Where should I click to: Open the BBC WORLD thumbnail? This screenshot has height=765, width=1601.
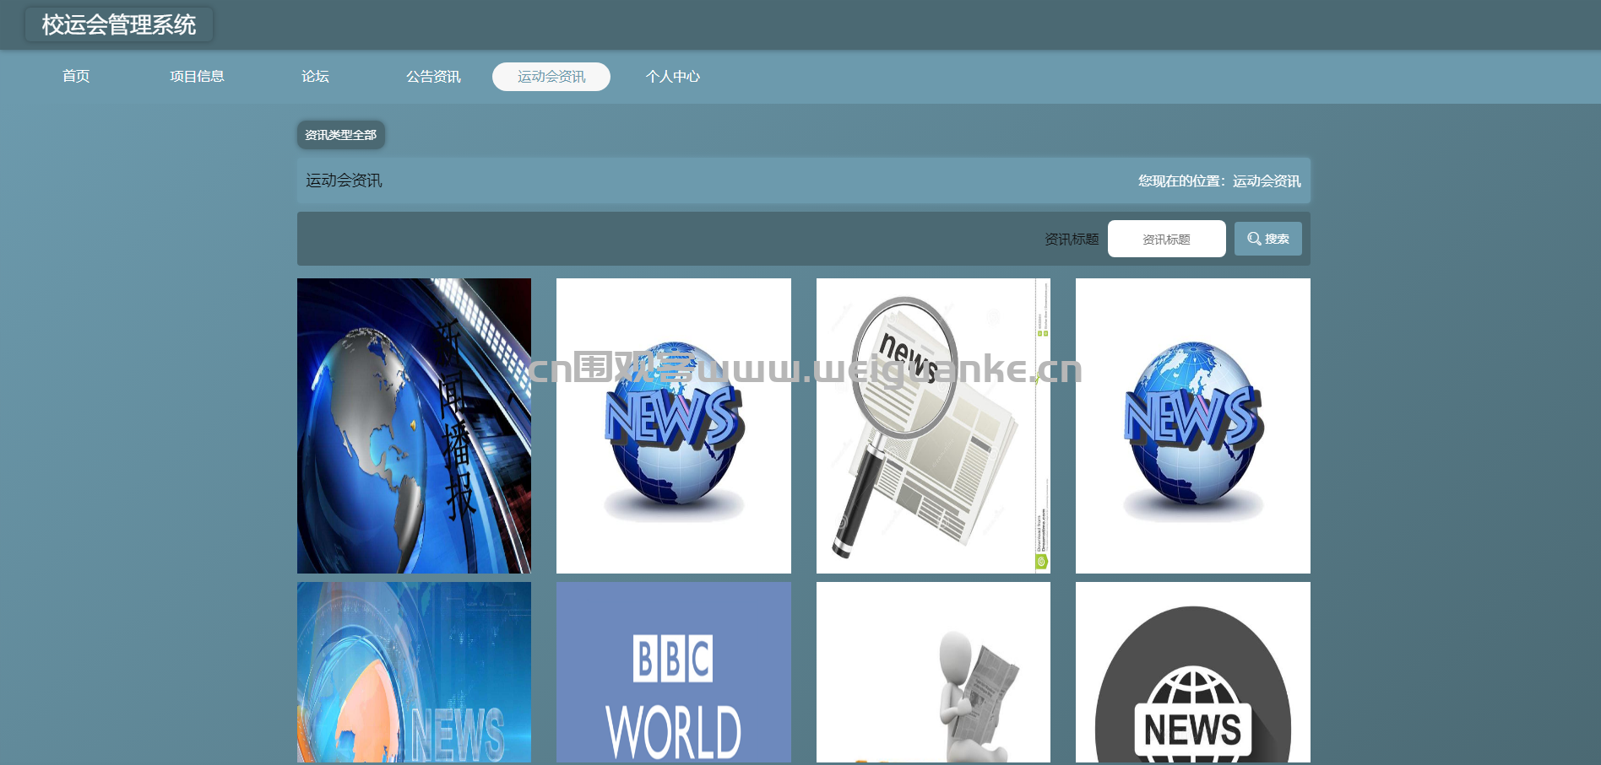point(674,672)
